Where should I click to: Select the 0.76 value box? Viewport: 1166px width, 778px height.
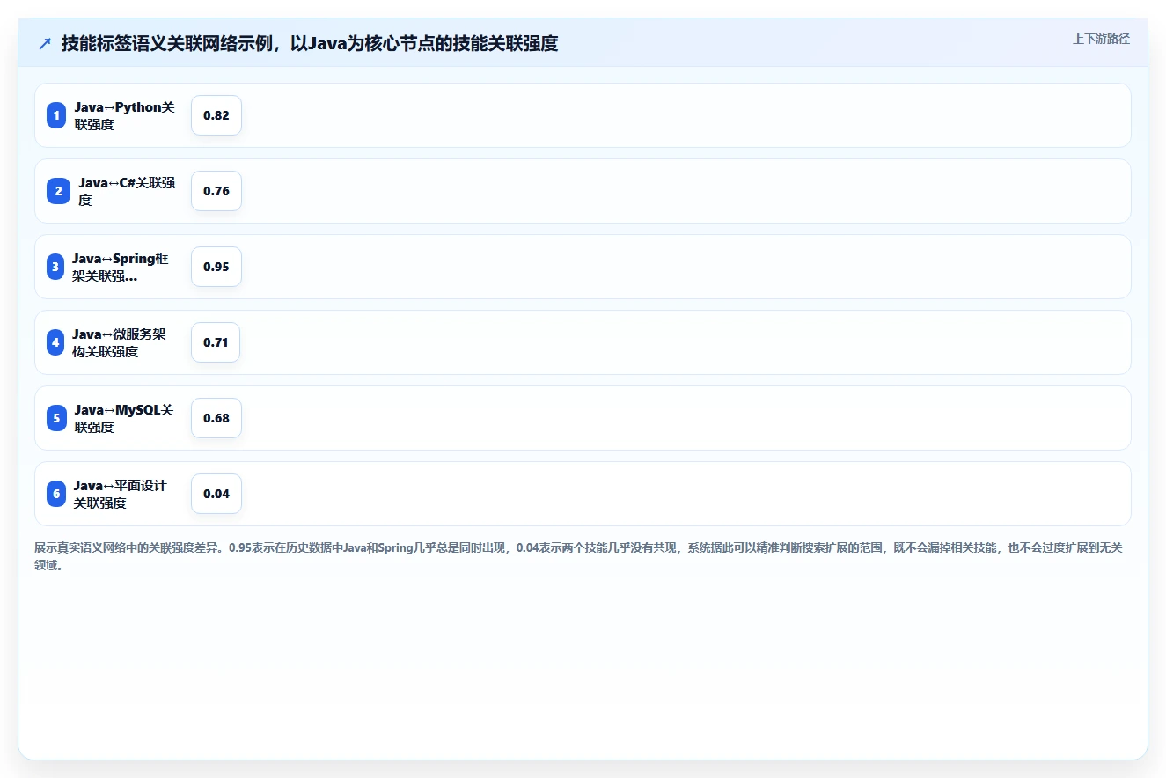216,191
